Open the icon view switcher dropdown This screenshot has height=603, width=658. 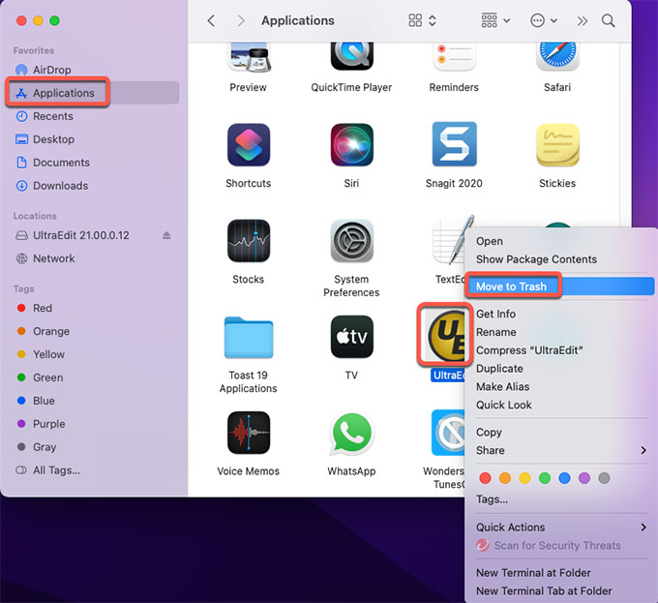tap(423, 20)
